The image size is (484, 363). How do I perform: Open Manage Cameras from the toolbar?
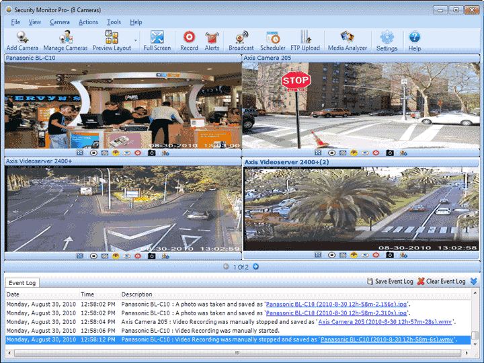(x=65, y=40)
